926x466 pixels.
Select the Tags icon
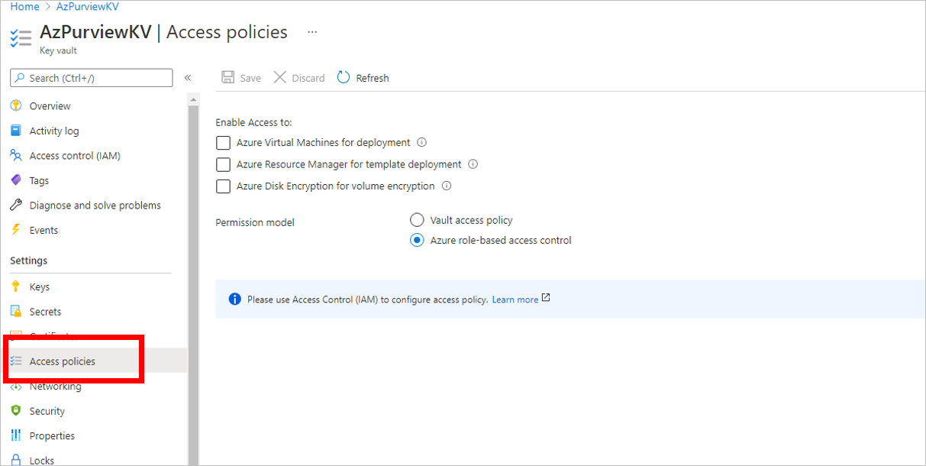point(17,180)
